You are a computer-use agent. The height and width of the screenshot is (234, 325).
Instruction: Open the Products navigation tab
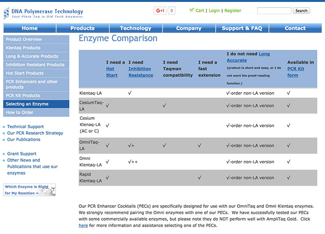(83, 28)
